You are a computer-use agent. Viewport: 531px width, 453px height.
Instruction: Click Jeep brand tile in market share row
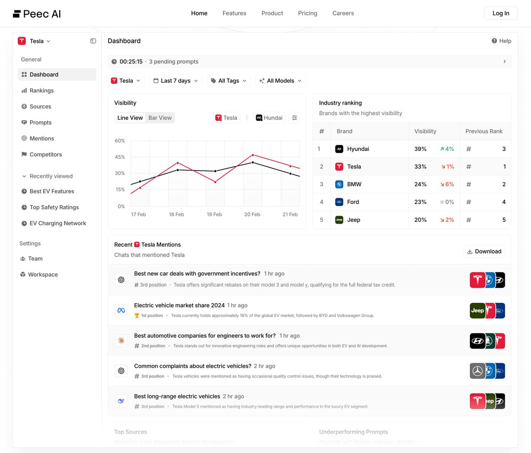[478, 310]
